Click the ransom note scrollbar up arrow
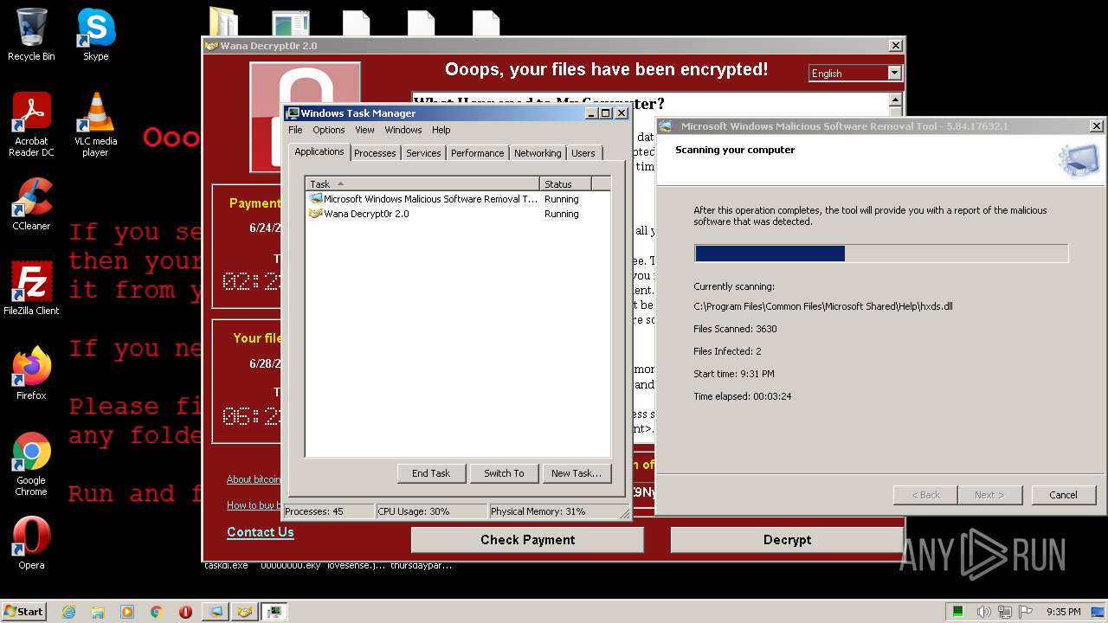 [895, 100]
